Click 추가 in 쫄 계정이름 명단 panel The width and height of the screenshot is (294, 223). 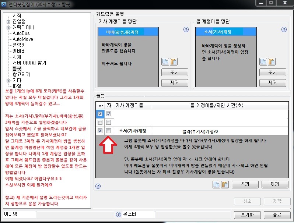(x=273, y=72)
